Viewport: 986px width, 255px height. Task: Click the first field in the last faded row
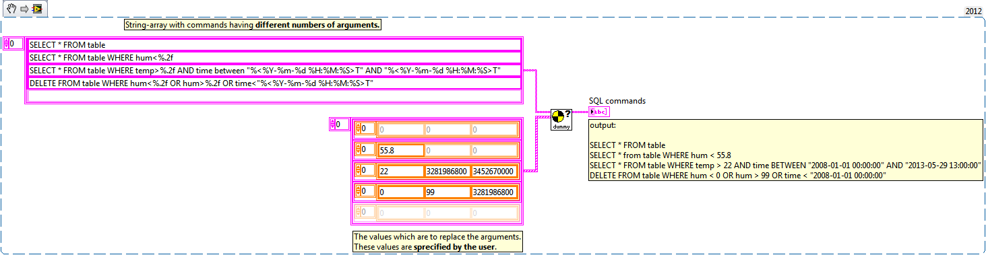click(x=401, y=213)
